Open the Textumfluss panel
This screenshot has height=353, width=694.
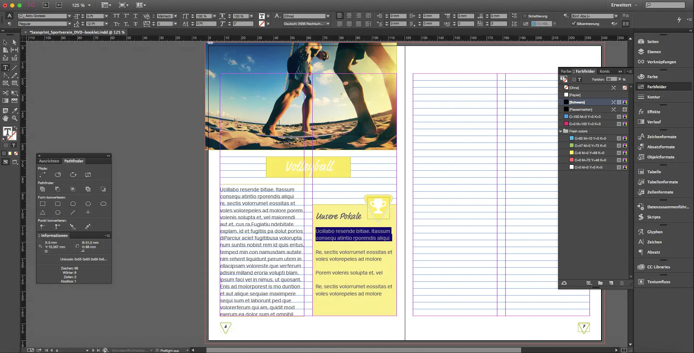point(658,282)
